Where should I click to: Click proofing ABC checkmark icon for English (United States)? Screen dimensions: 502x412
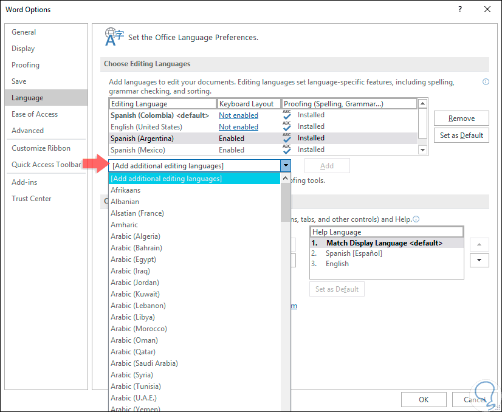(x=287, y=126)
